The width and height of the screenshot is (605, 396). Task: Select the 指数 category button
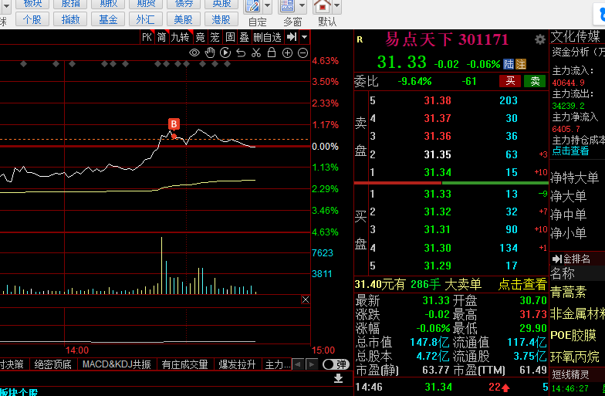tap(70, 19)
